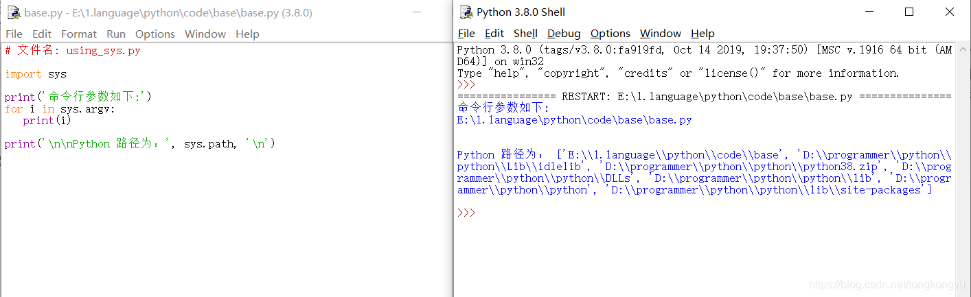The height and width of the screenshot is (297, 971).
Task: Open Help menu in base.py editor window
Action: pyautogui.click(x=247, y=34)
